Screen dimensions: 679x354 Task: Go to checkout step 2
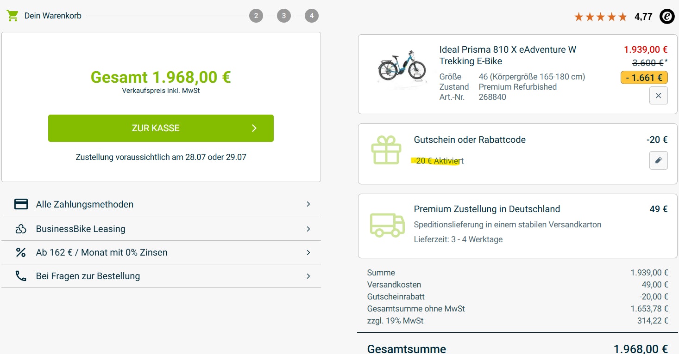click(256, 16)
